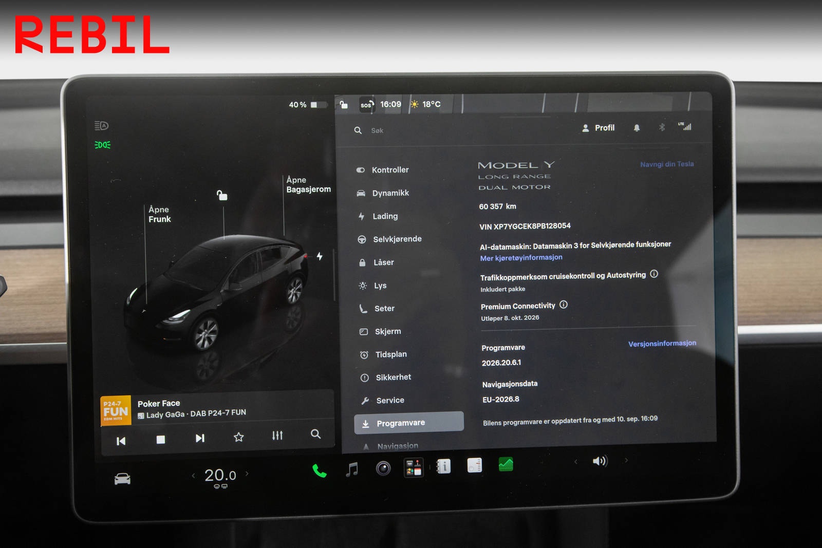
Task: Stop media playback
Action: pos(161,440)
